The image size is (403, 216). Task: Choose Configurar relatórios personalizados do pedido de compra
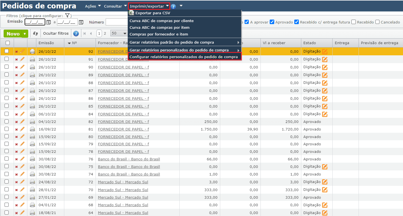click(184, 57)
